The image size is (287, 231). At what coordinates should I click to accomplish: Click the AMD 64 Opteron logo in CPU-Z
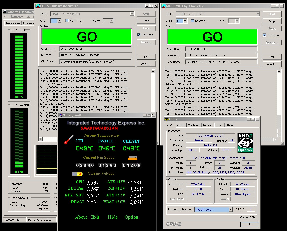pyautogui.click(x=245, y=143)
